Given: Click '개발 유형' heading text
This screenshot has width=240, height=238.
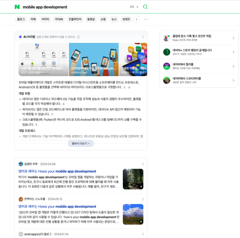Looking at the screenshot, I should click(x=24, y=93).
